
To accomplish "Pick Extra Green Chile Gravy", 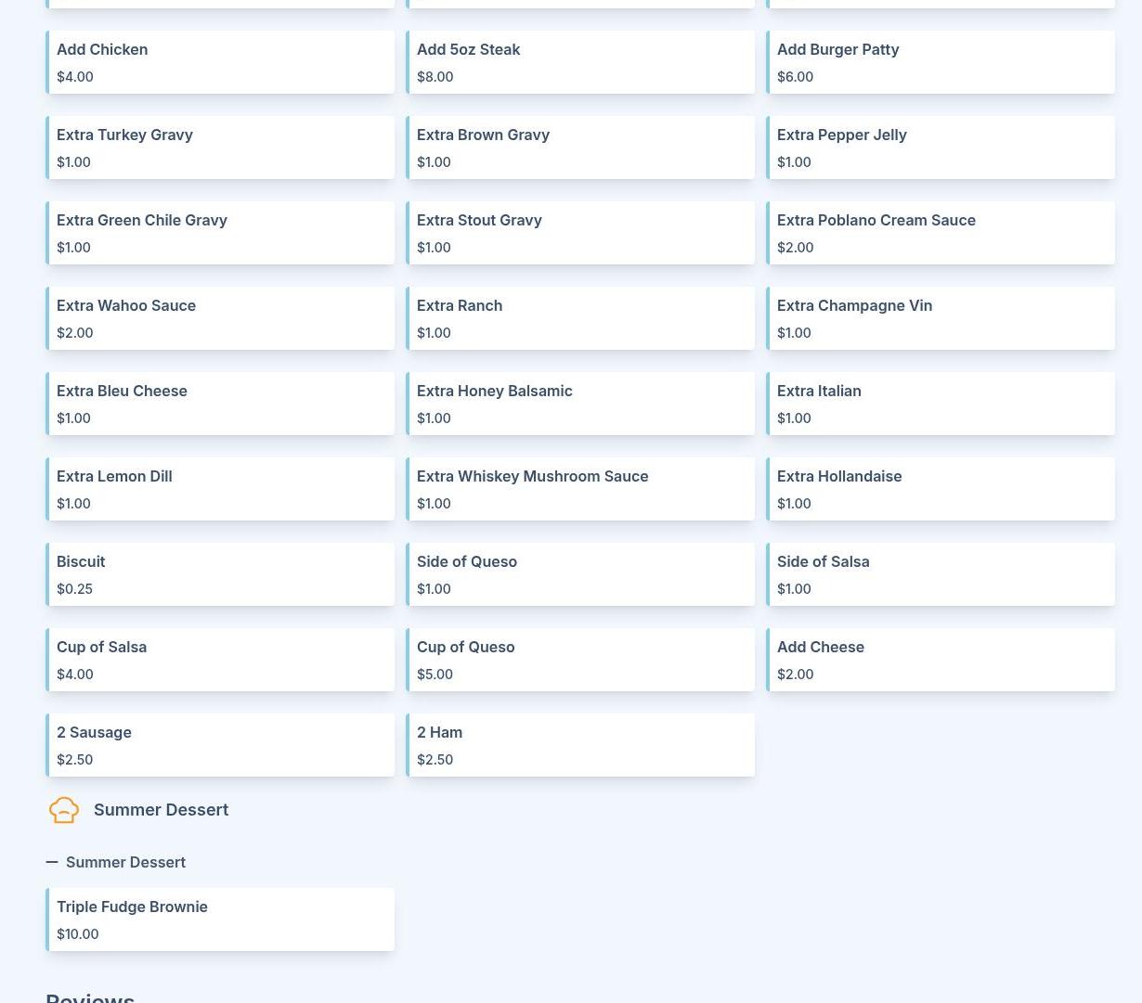I will tap(220, 233).
